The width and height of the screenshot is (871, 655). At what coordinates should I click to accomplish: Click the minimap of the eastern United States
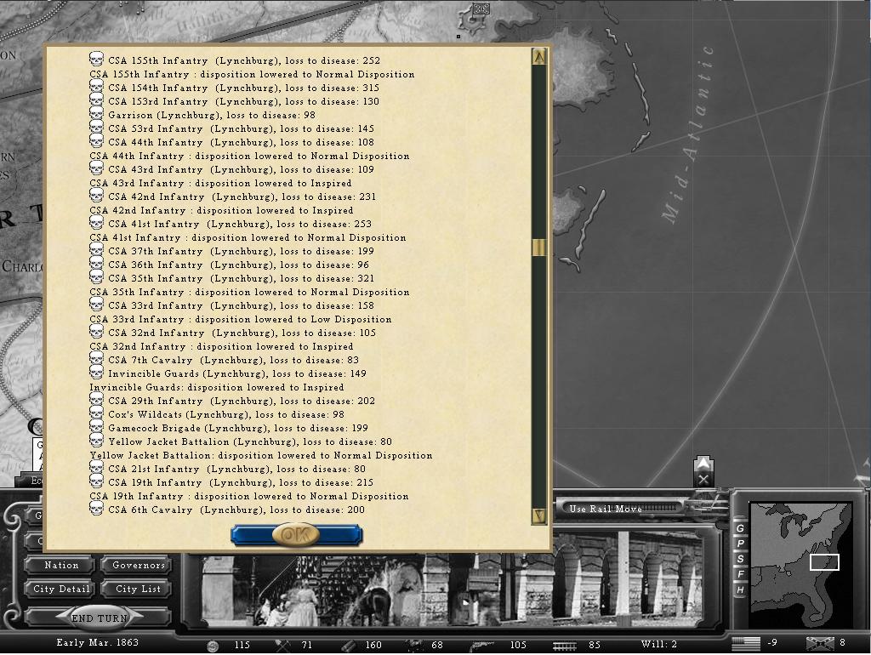click(x=800, y=565)
